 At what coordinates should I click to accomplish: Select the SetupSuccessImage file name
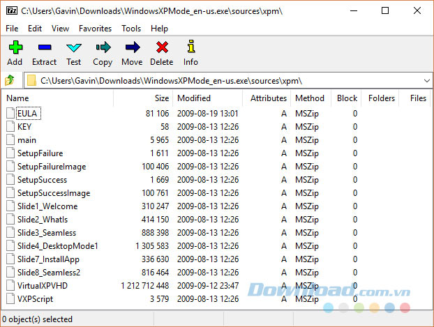[x=54, y=193]
